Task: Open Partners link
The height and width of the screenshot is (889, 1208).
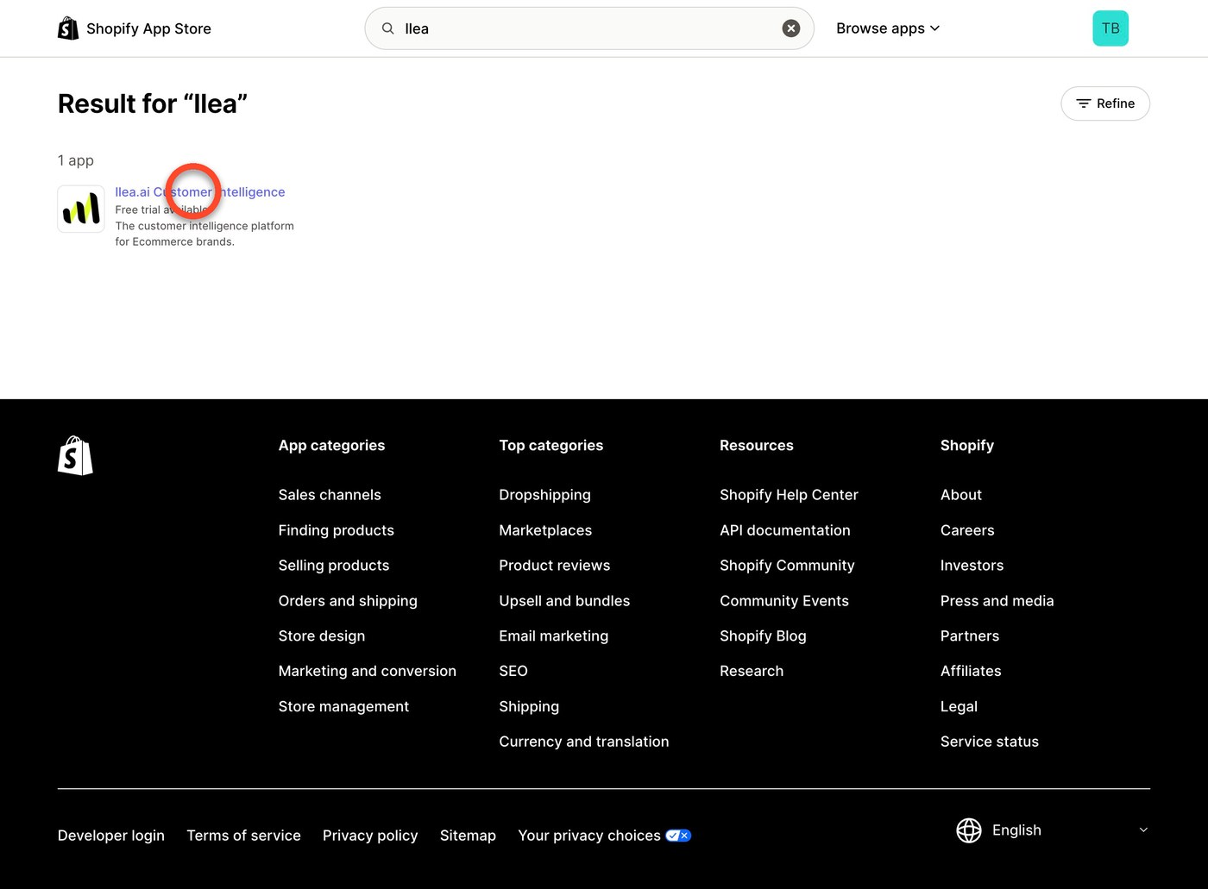Action: (x=970, y=636)
